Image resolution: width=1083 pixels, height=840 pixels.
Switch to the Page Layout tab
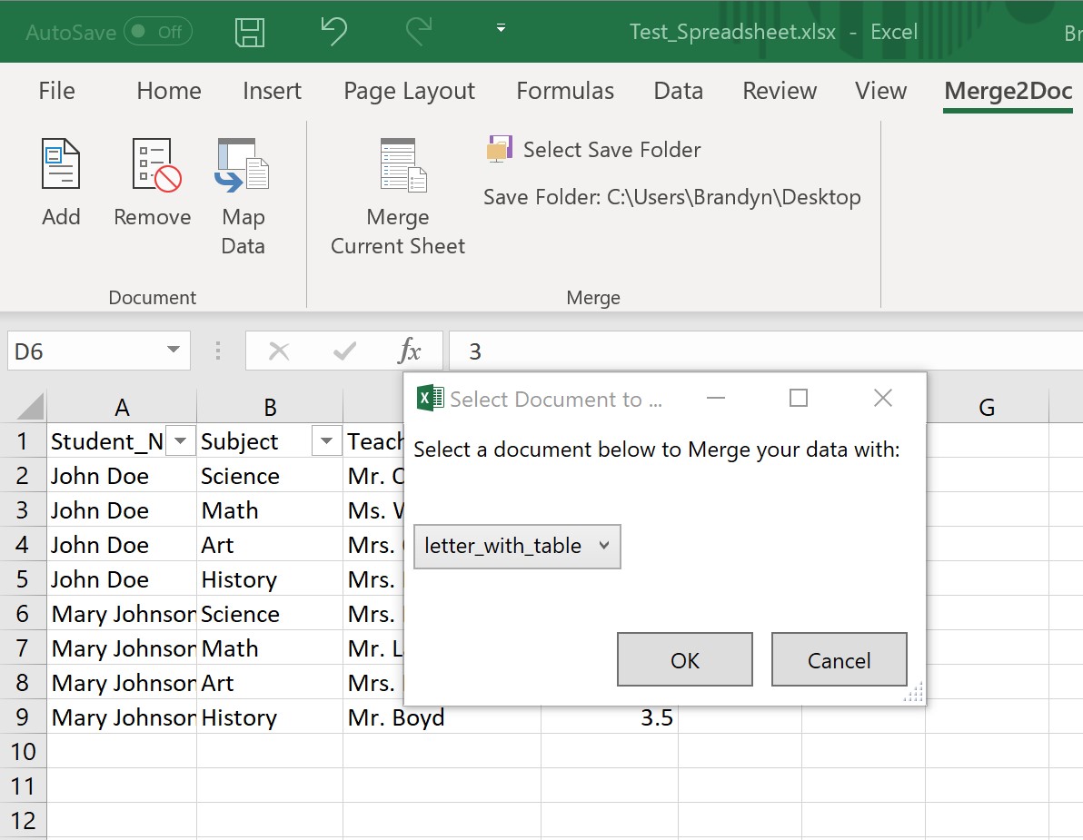409,92
